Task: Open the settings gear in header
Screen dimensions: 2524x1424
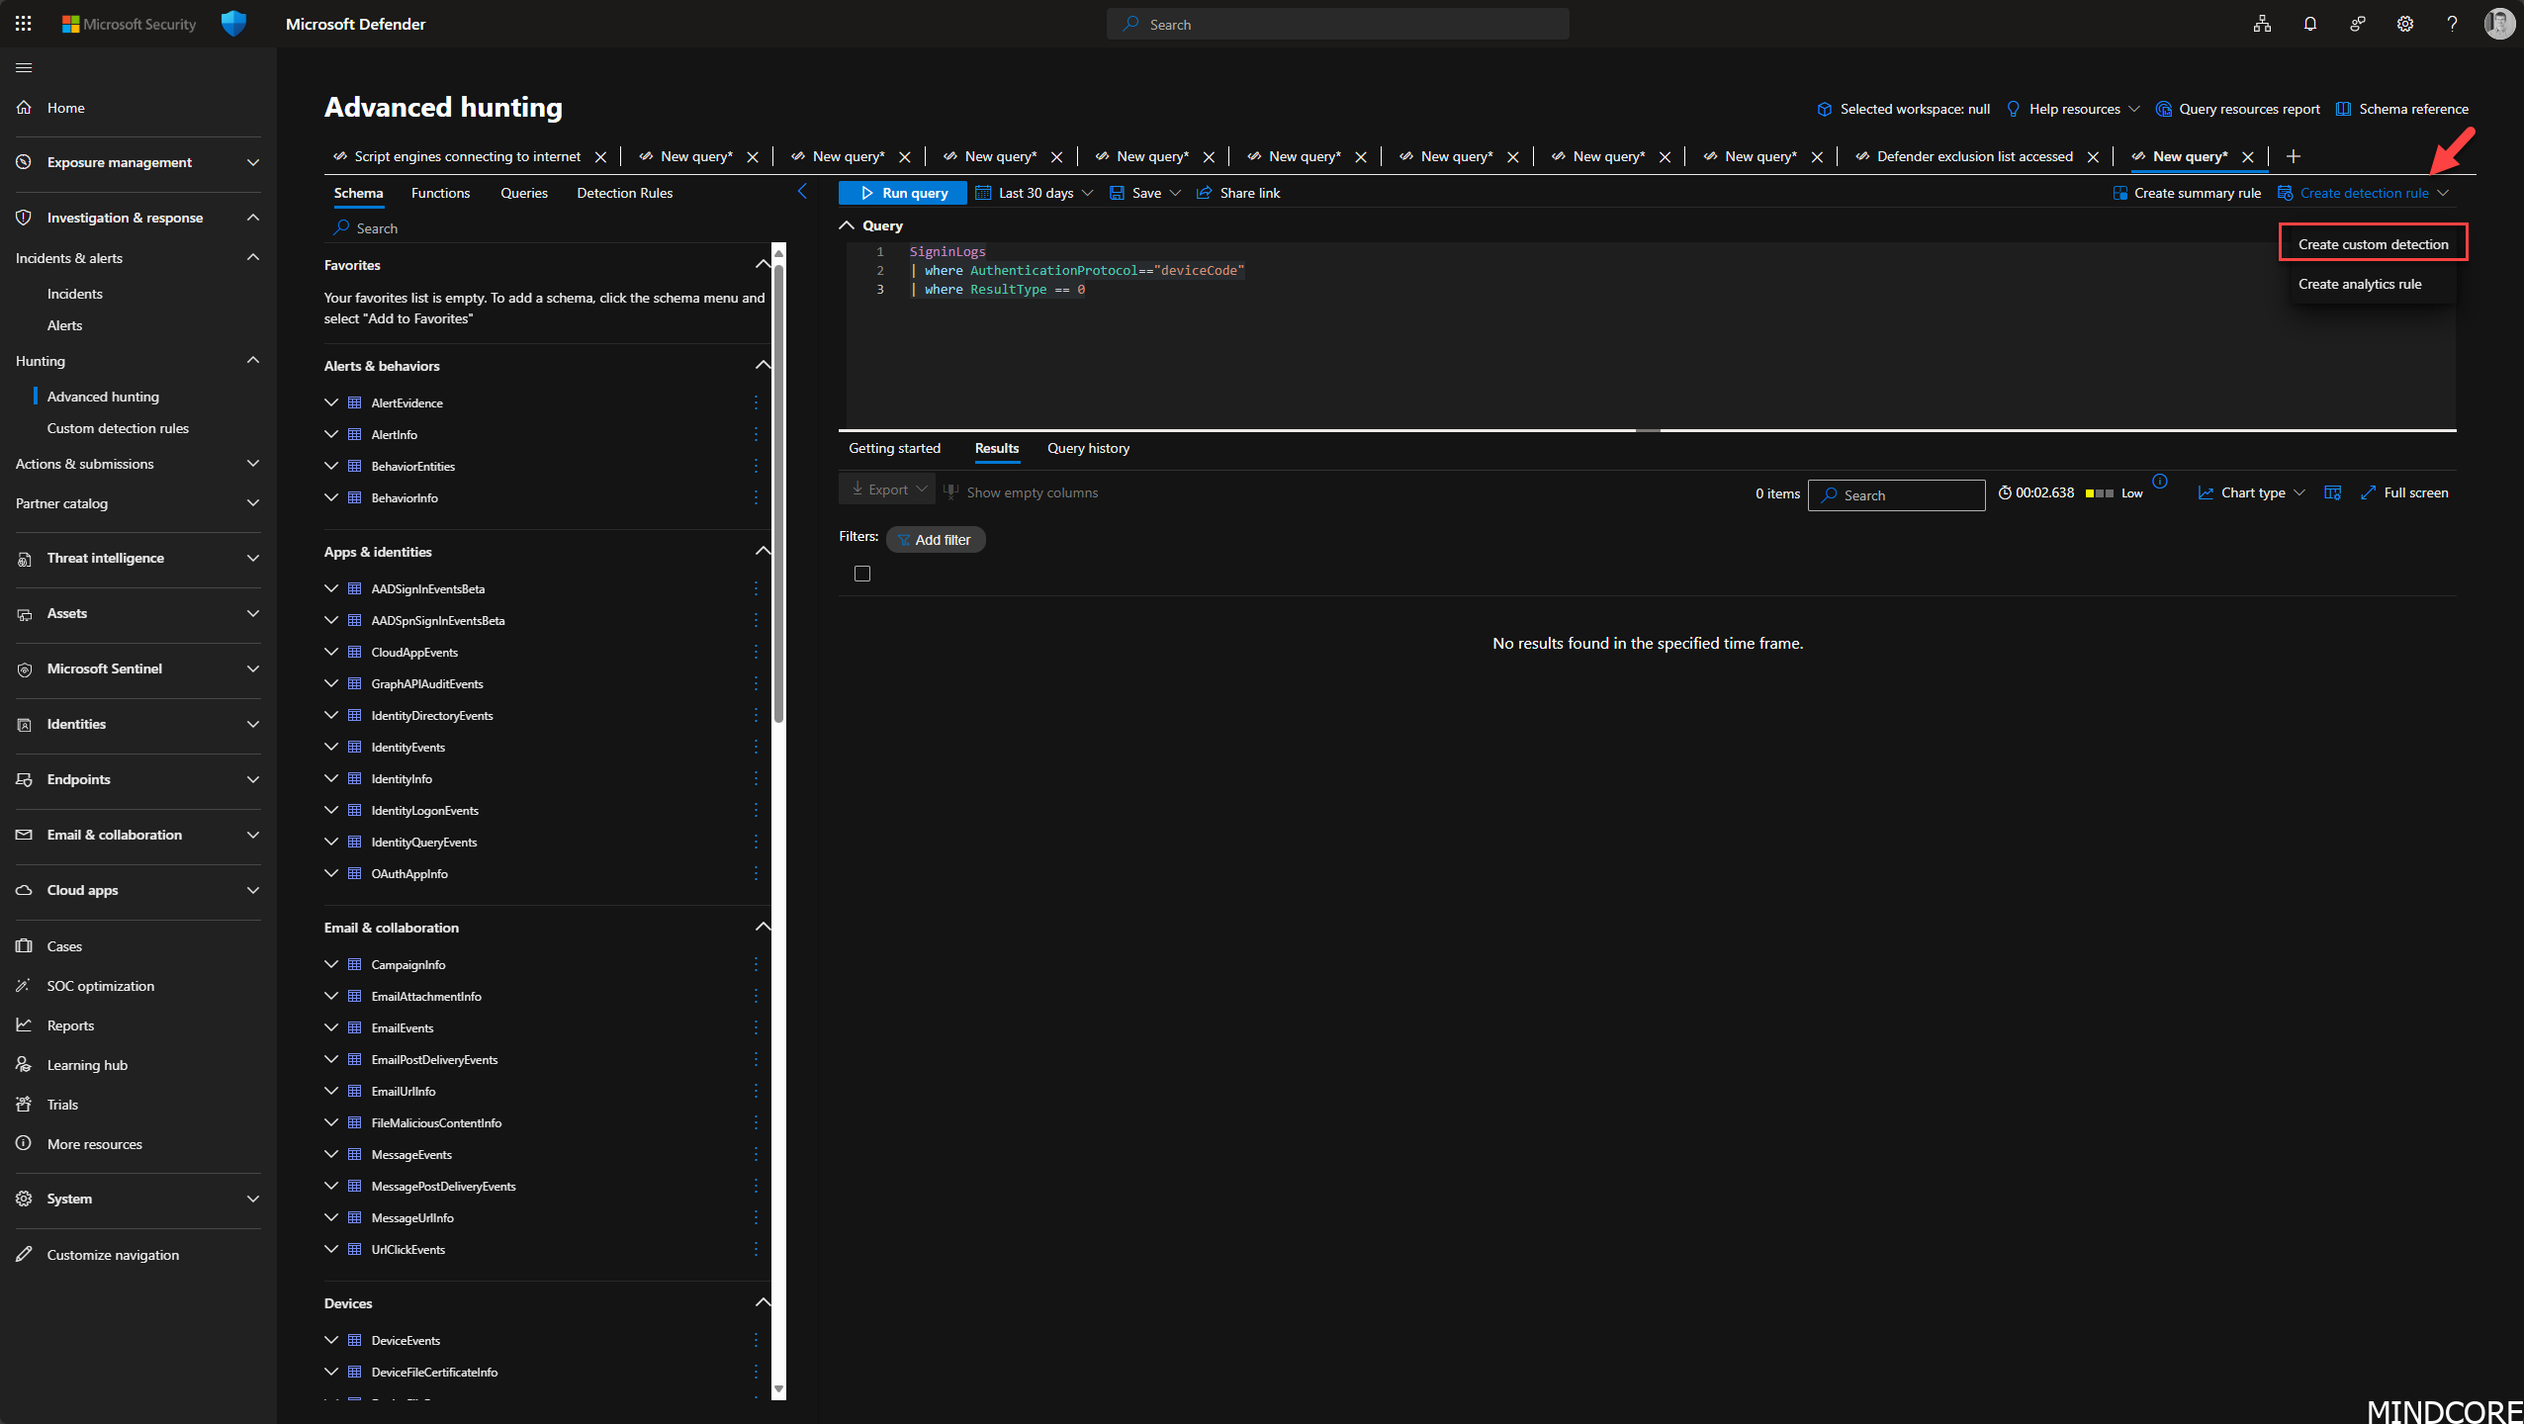Action: coord(2404,24)
